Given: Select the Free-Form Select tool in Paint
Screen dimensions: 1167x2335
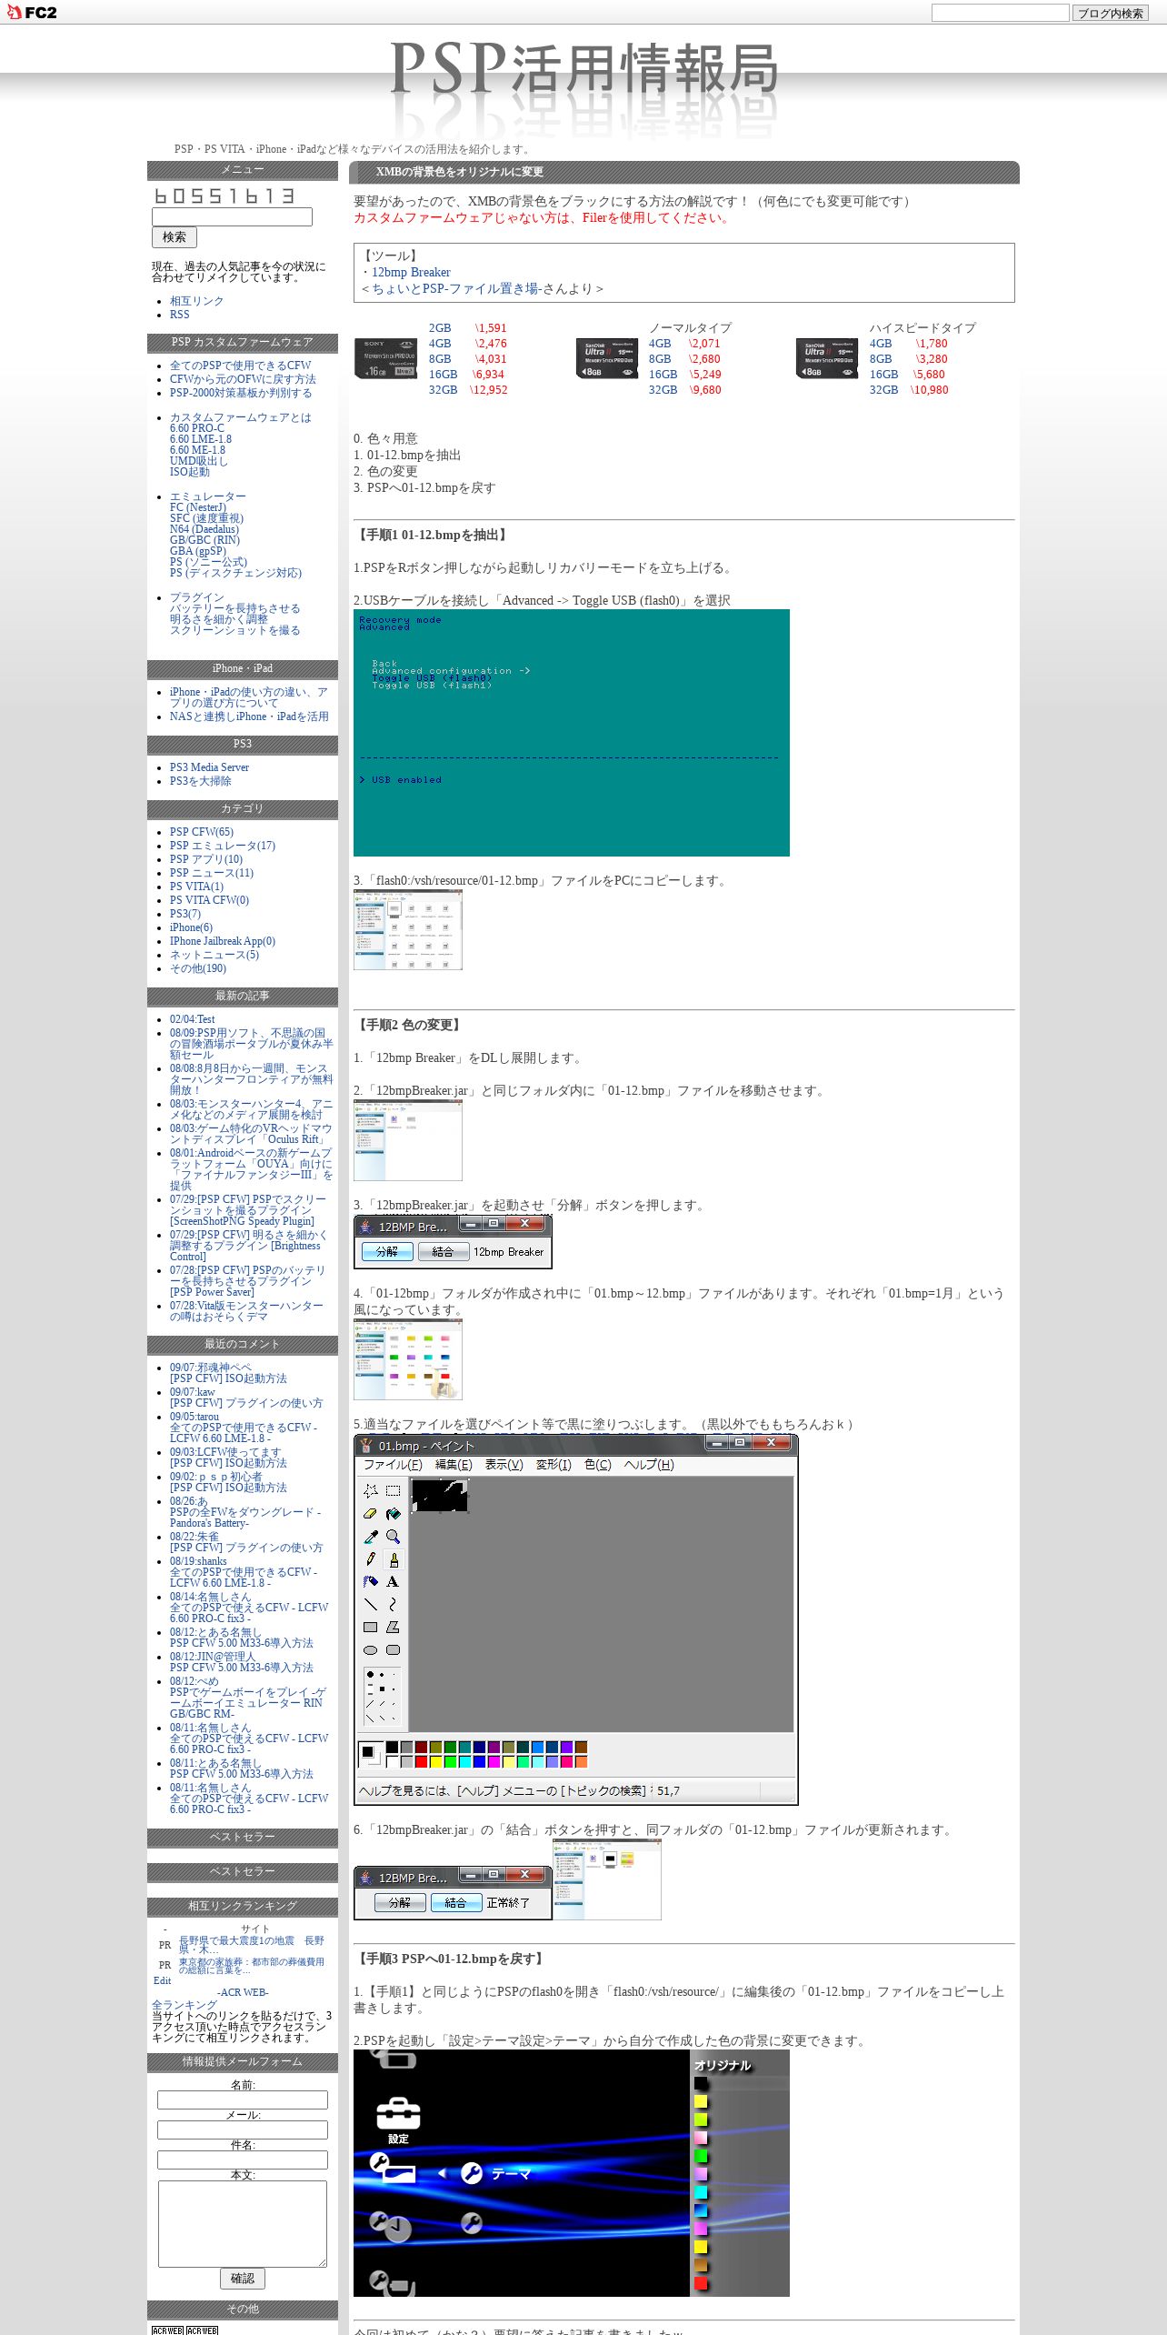Looking at the screenshot, I should 370,1490.
